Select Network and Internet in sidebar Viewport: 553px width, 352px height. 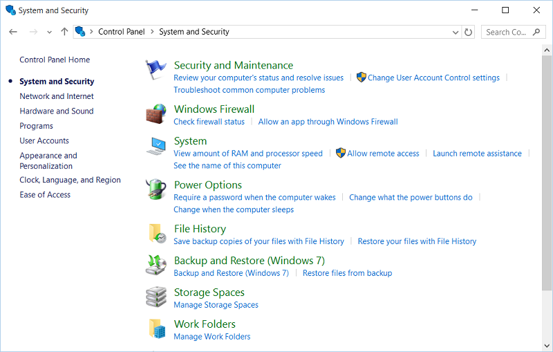57,96
